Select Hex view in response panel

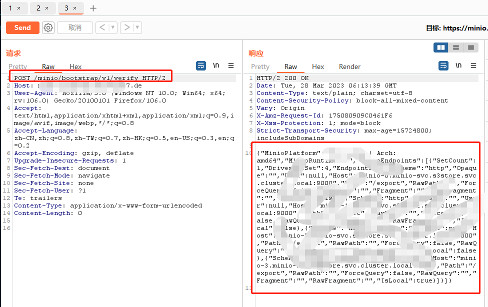click(x=318, y=66)
